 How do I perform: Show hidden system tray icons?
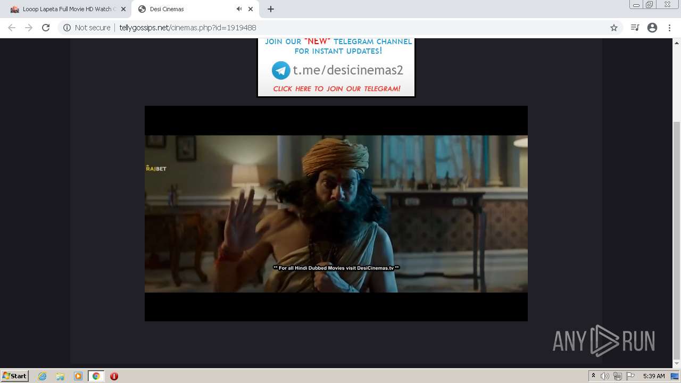[x=593, y=376]
